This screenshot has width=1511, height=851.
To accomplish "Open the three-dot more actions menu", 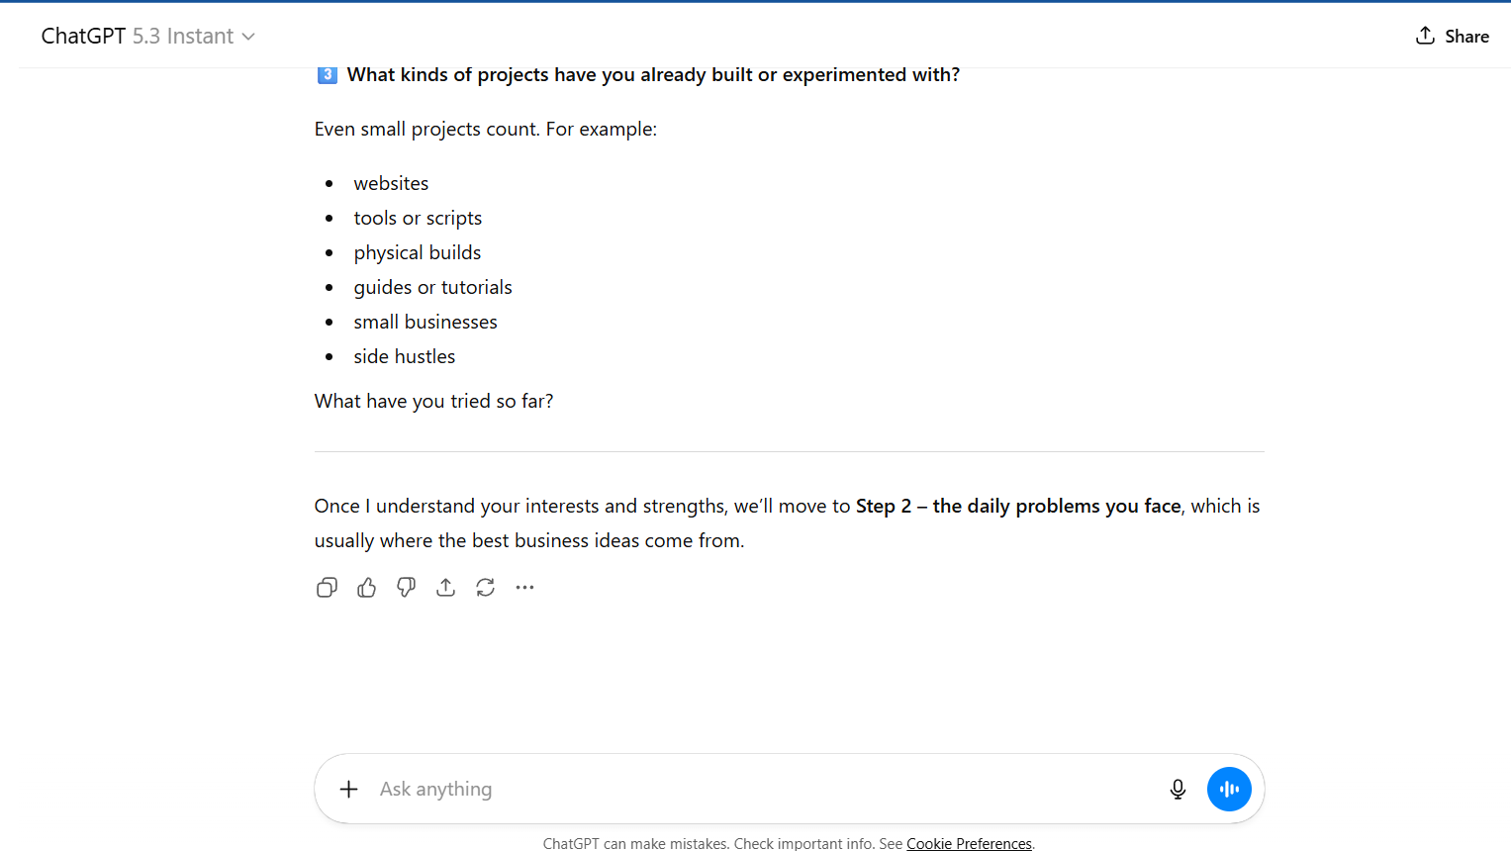I will [525, 588].
